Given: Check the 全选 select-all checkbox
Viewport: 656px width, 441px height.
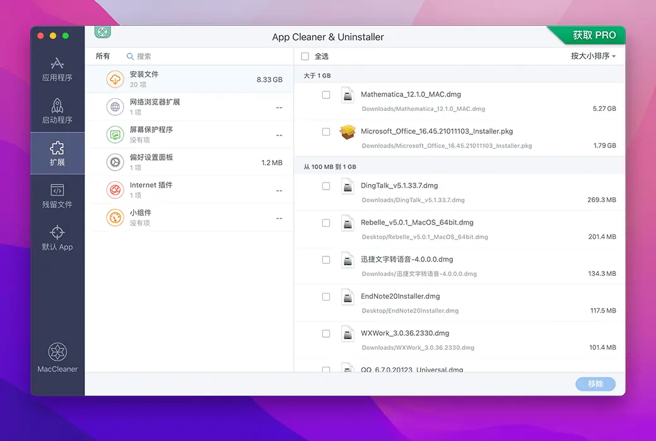Looking at the screenshot, I should pos(305,56).
